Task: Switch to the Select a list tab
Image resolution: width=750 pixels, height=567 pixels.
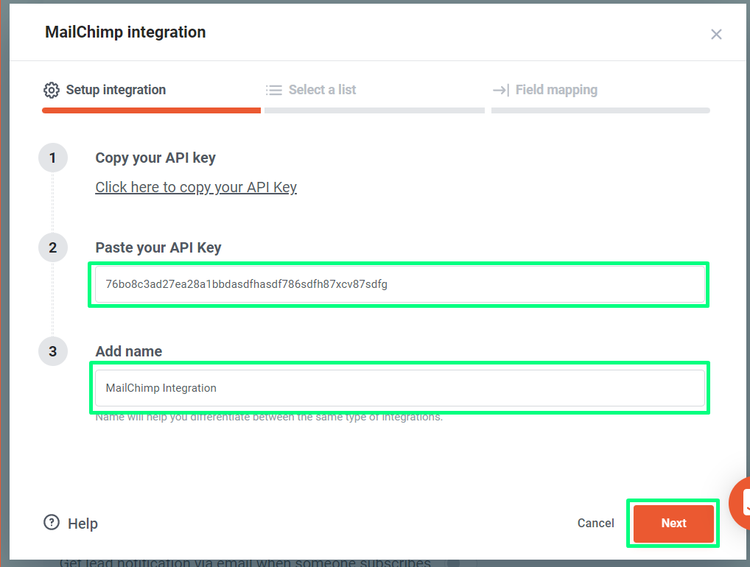Action: click(311, 90)
